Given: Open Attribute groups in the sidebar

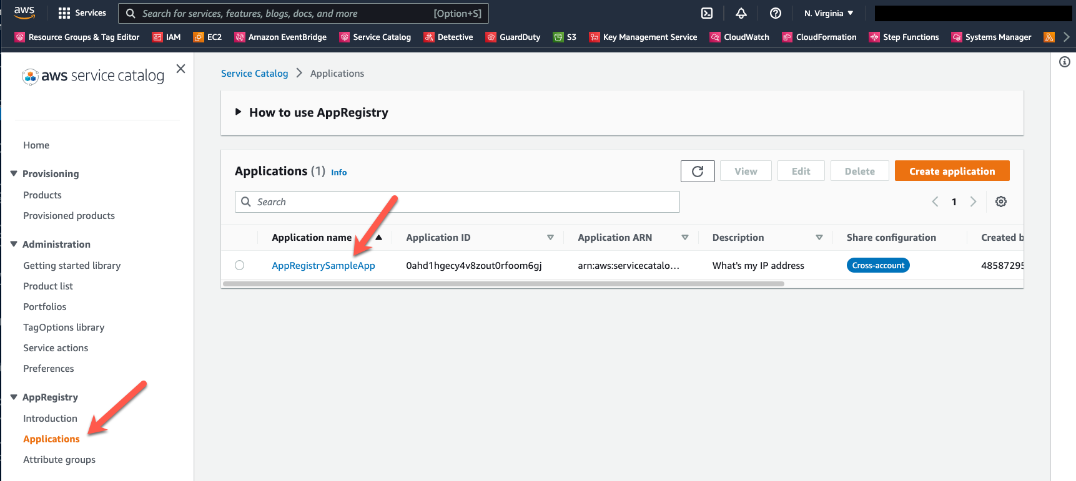Looking at the screenshot, I should (59, 460).
